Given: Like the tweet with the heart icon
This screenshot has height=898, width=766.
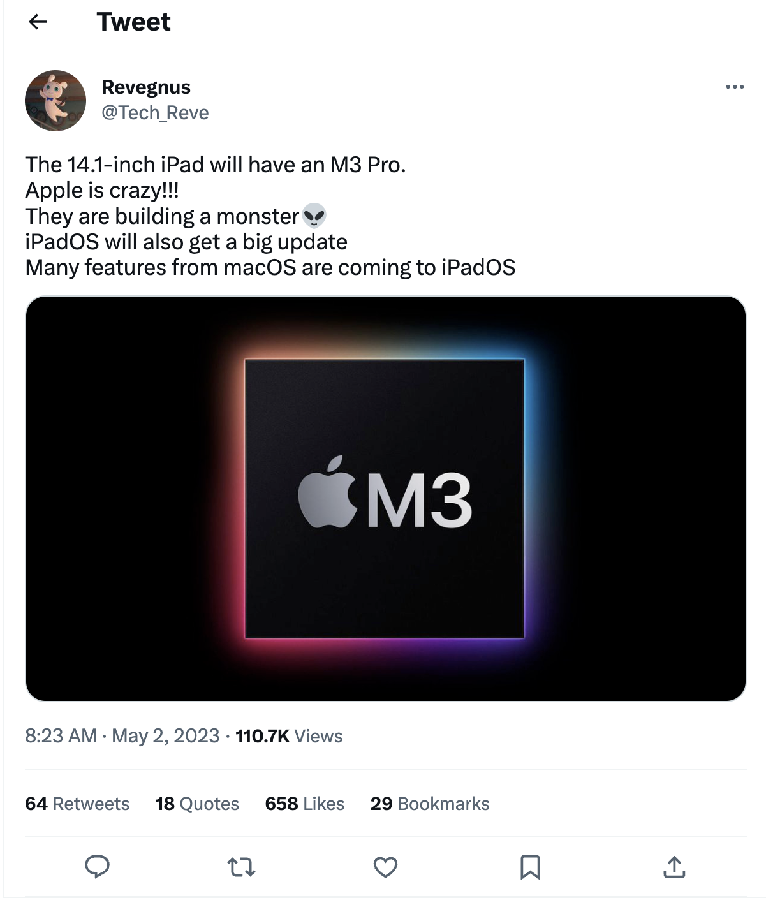Looking at the screenshot, I should tap(385, 867).
